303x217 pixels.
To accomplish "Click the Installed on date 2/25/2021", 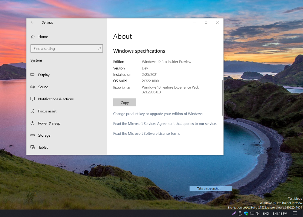I will coord(150,75).
